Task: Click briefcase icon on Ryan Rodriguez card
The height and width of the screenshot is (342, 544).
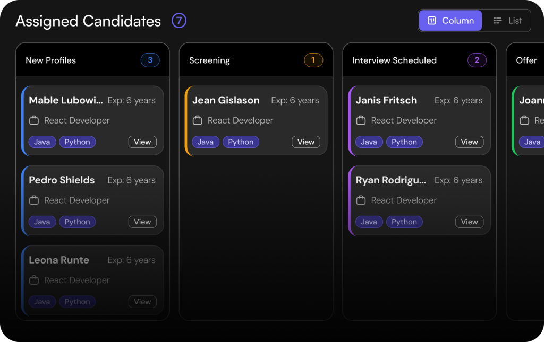Action: click(361, 200)
